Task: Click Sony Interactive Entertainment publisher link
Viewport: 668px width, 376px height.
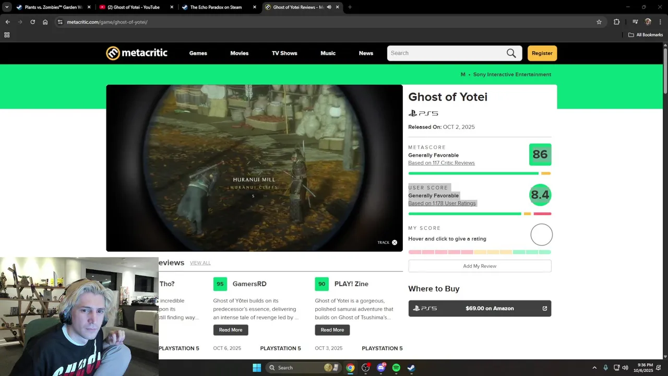Action: pyautogui.click(x=512, y=75)
